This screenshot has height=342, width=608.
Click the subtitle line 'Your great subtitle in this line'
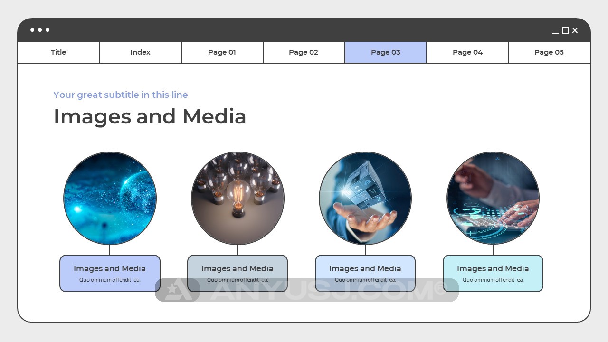point(121,95)
